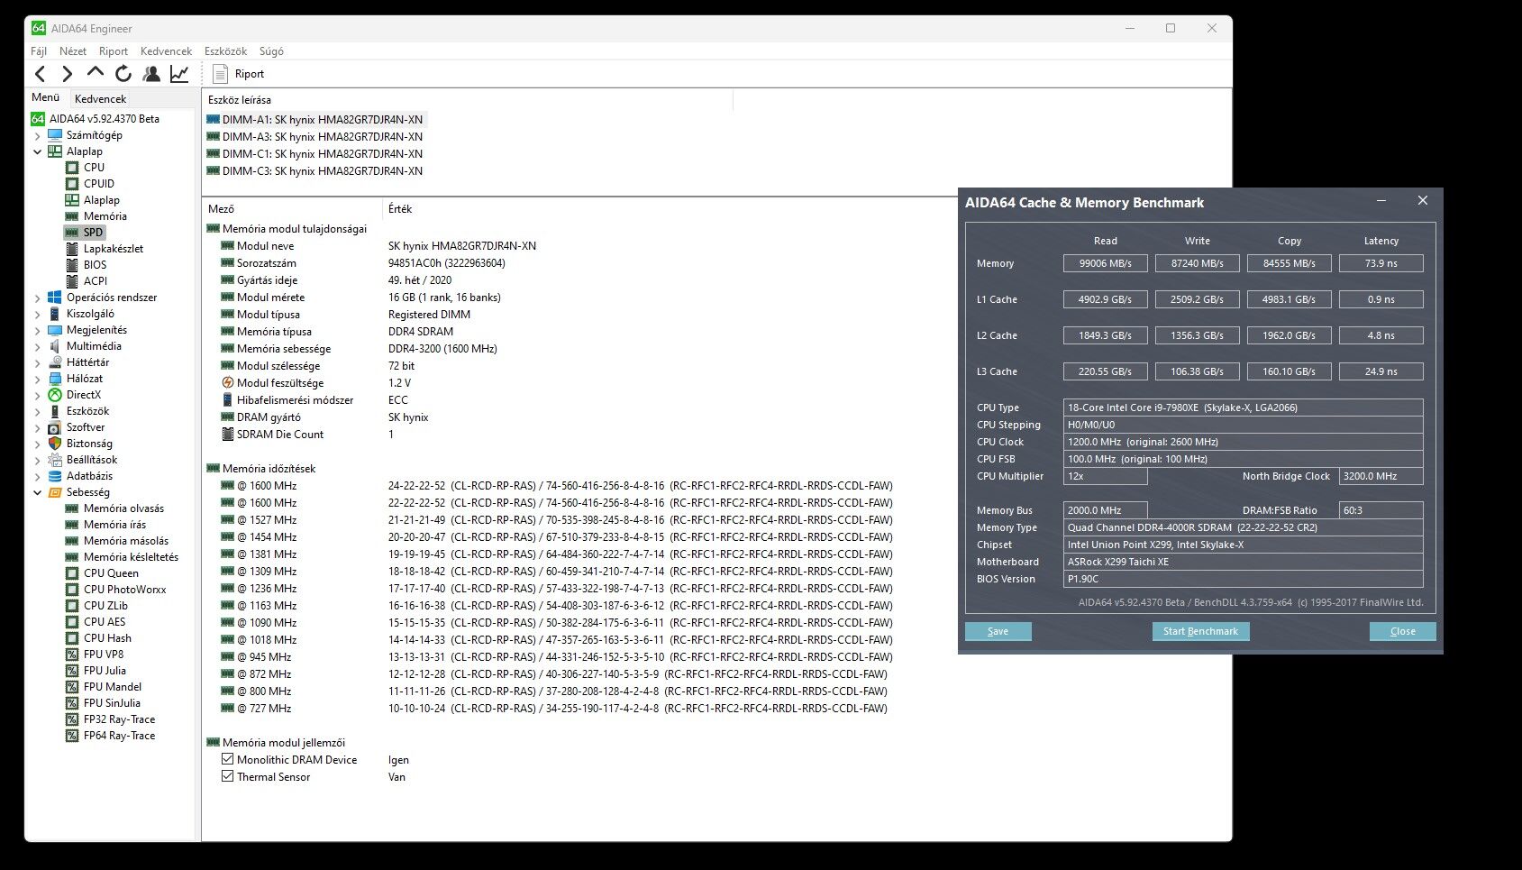Click the Operációs rendszer Windows icon
The width and height of the screenshot is (1522, 870).
point(55,298)
